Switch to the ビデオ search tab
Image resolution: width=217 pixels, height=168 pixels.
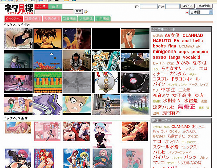(41, 6)
